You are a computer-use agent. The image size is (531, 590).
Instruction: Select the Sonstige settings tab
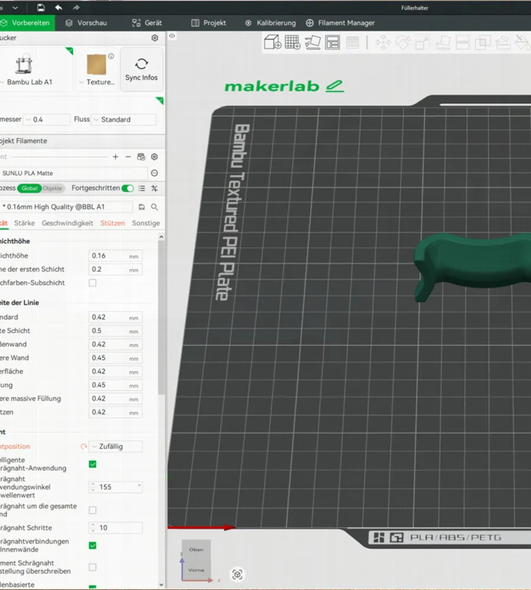click(x=146, y=223)
